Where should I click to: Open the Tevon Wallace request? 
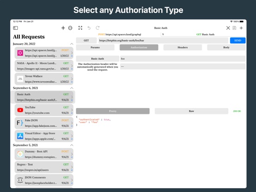point(44,79)
